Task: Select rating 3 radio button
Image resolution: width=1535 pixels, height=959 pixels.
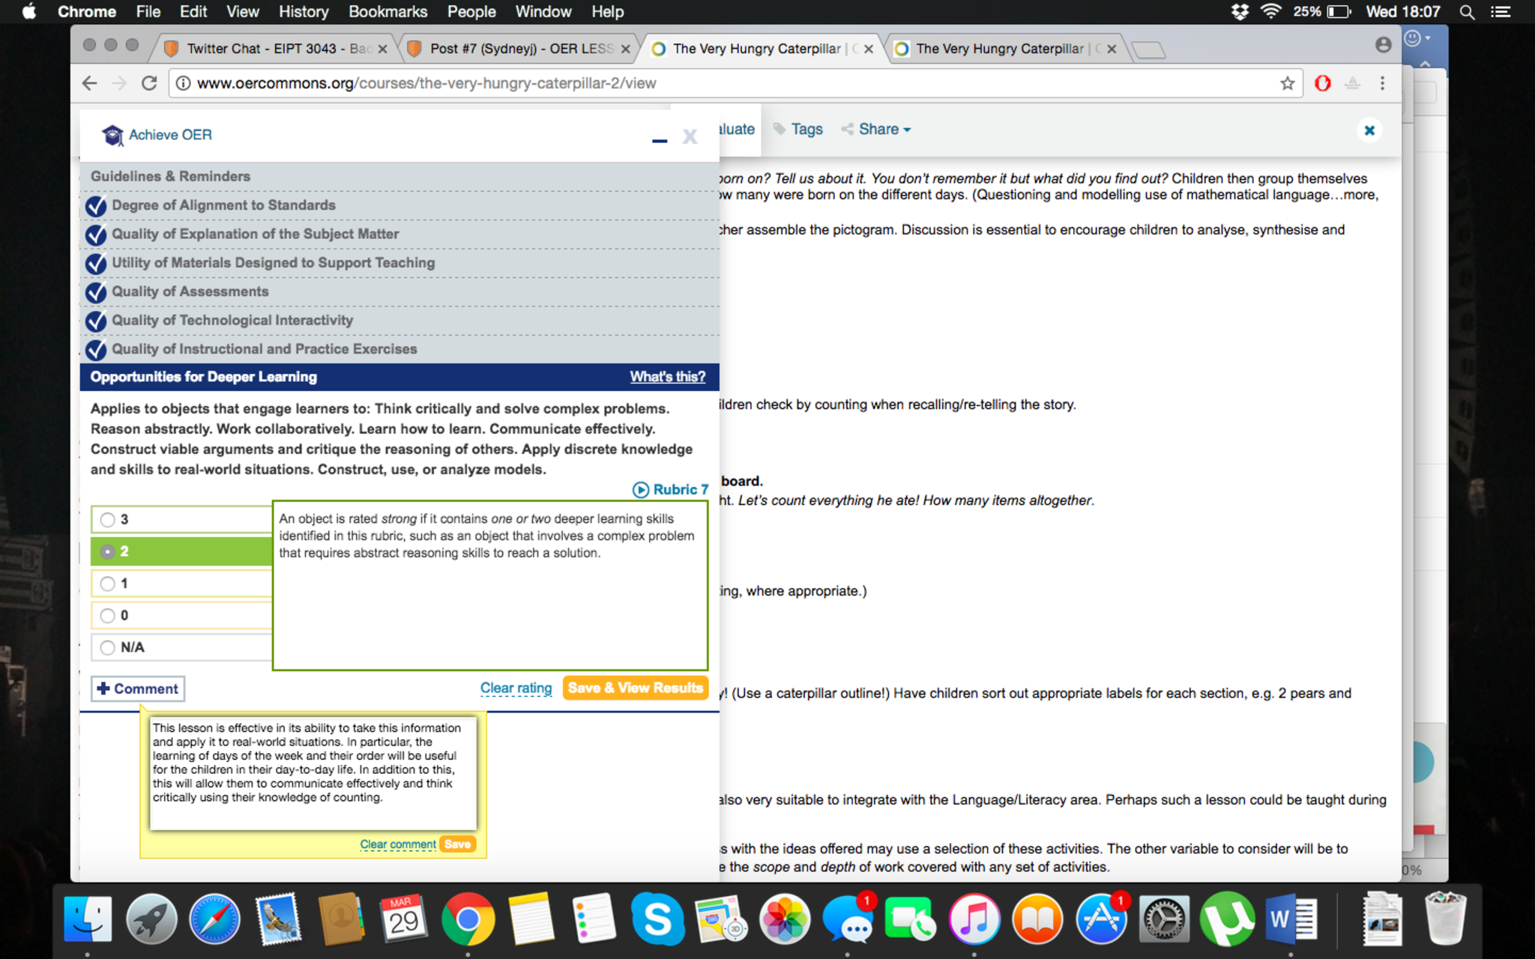Action: tap(108, 519)
